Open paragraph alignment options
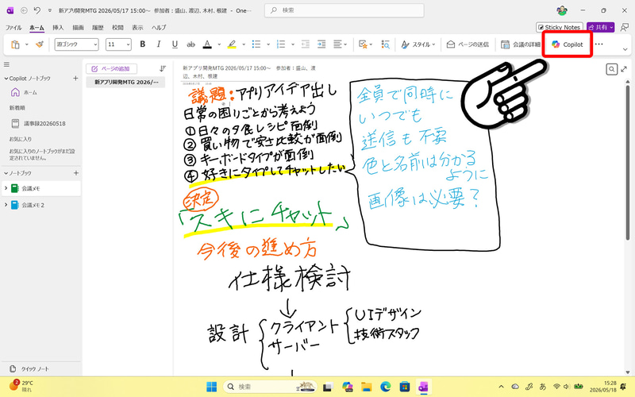This screenshot has width=635, height=397. coord(340,44)
